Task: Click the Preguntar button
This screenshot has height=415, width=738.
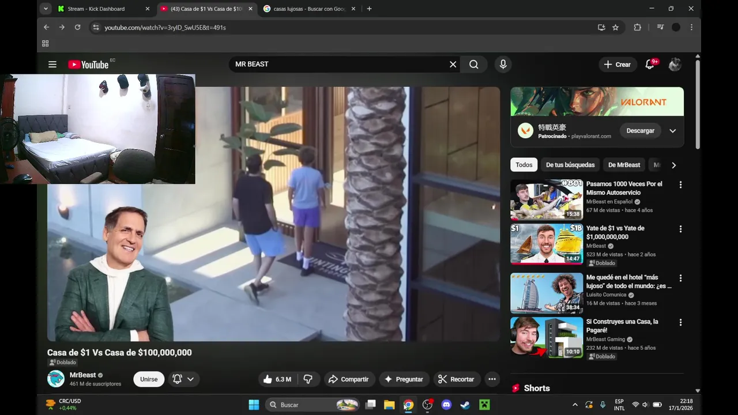Action: pyautogui.click(x=404, y=379)
